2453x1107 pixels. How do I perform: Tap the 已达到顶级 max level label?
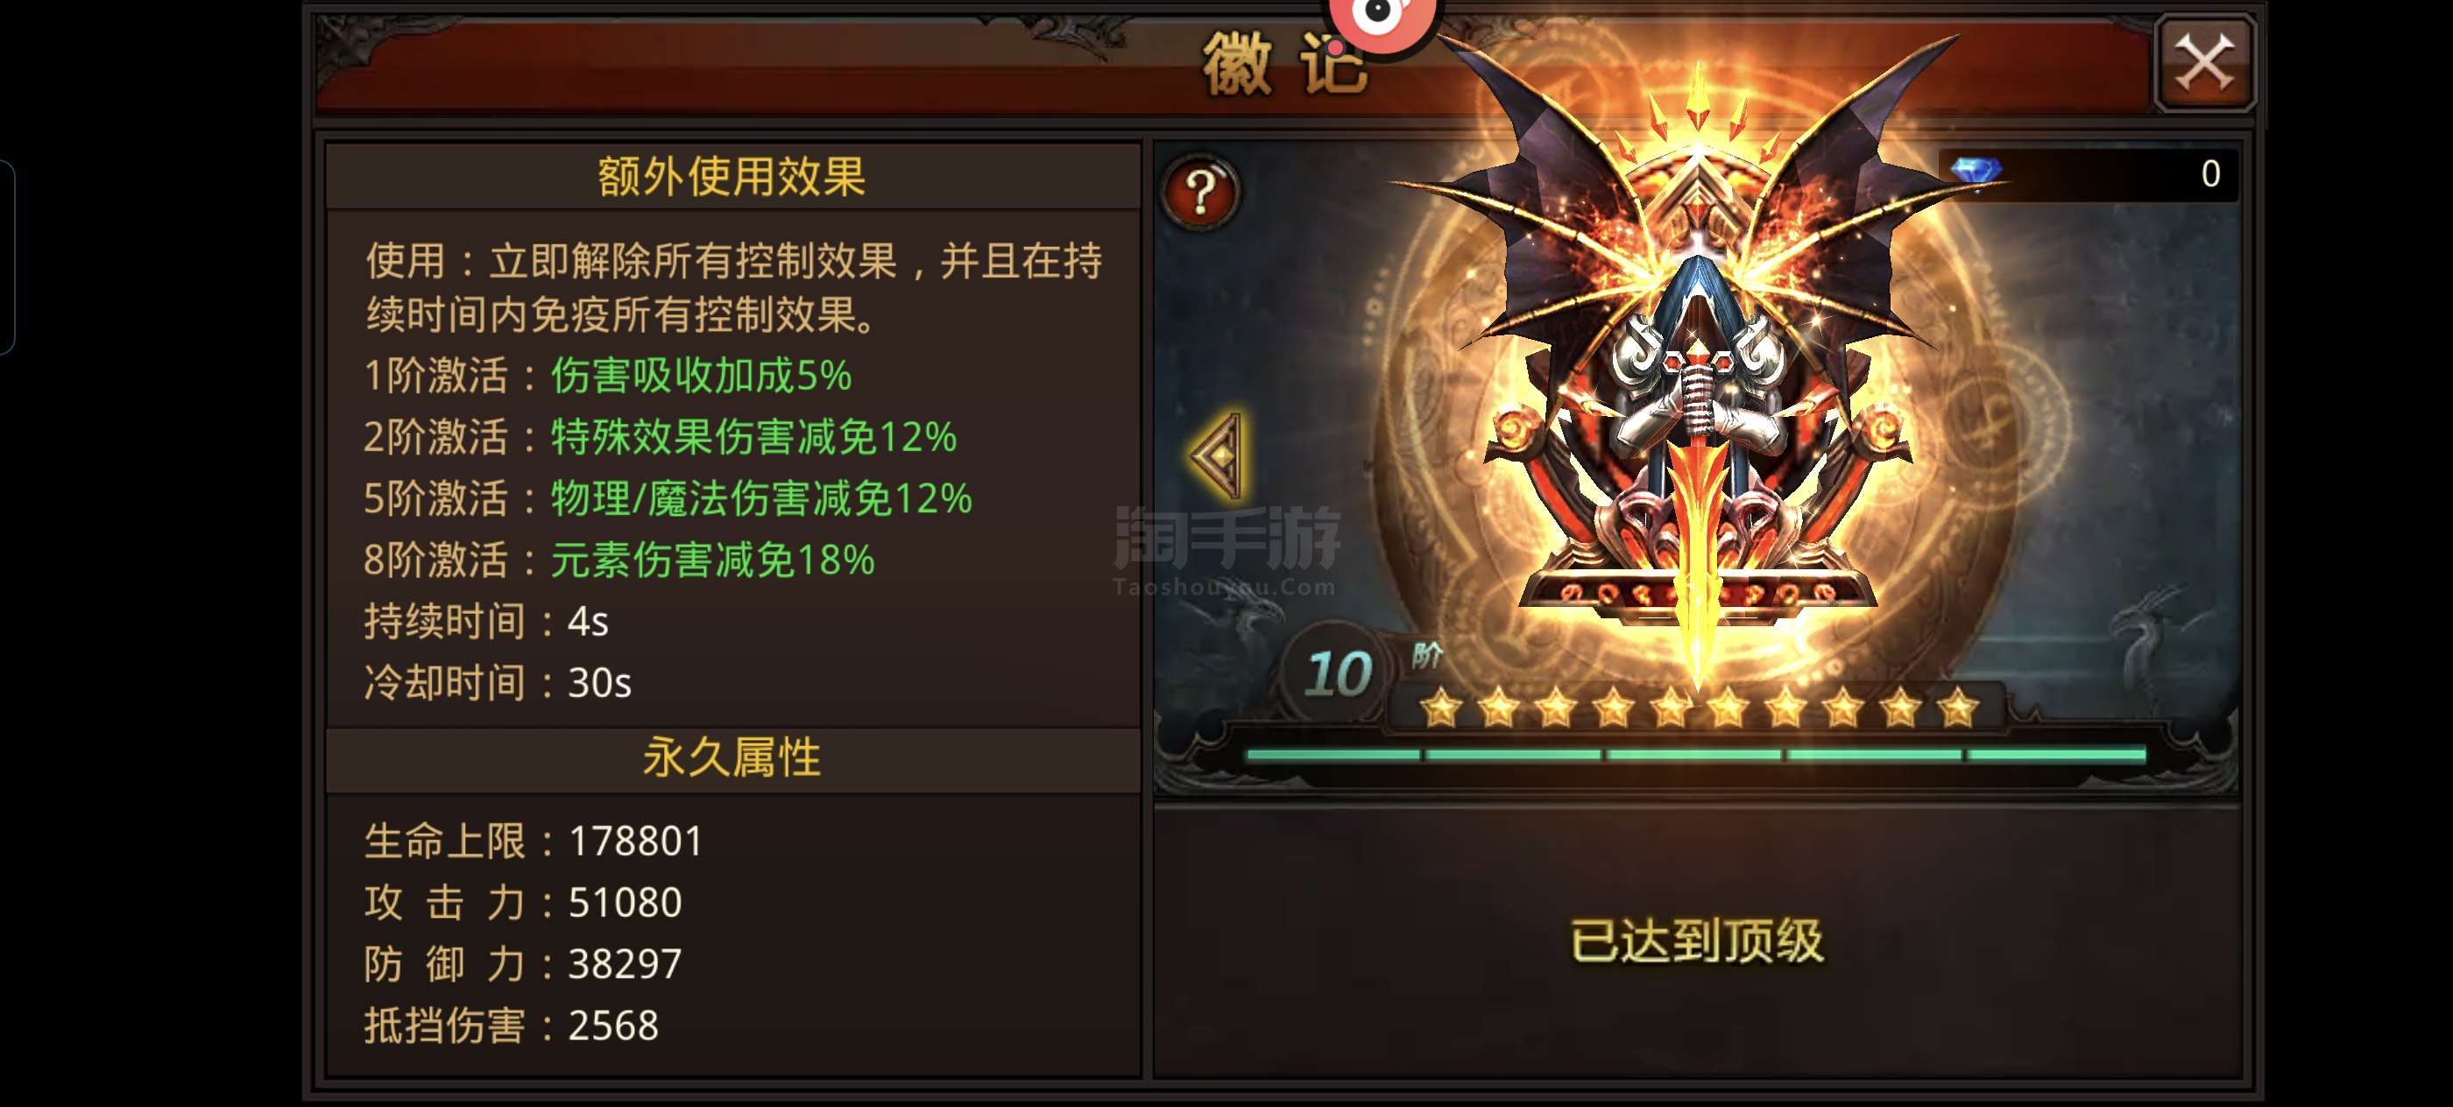1696,941
